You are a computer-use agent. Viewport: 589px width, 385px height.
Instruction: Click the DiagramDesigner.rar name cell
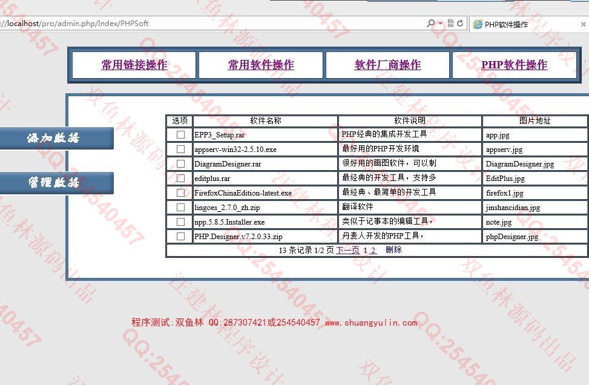265,164
